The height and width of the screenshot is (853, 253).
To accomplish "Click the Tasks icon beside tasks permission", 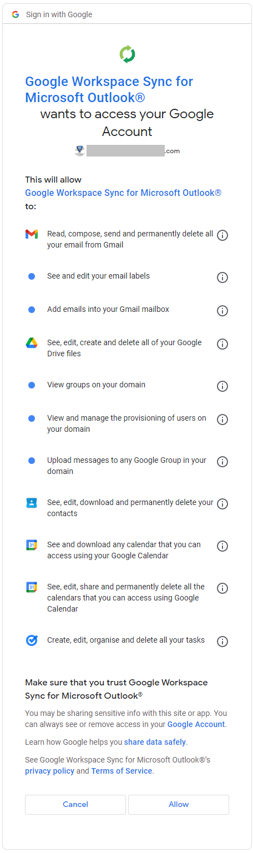I will click(x=32, y=640).
